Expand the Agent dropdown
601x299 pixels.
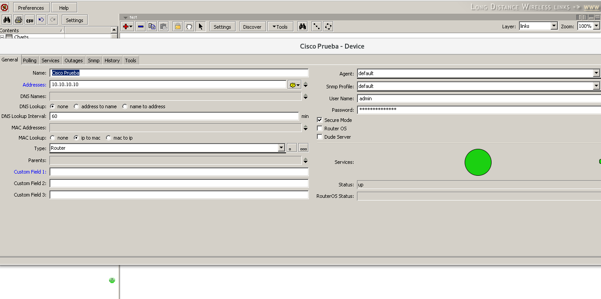click(596, 73)
